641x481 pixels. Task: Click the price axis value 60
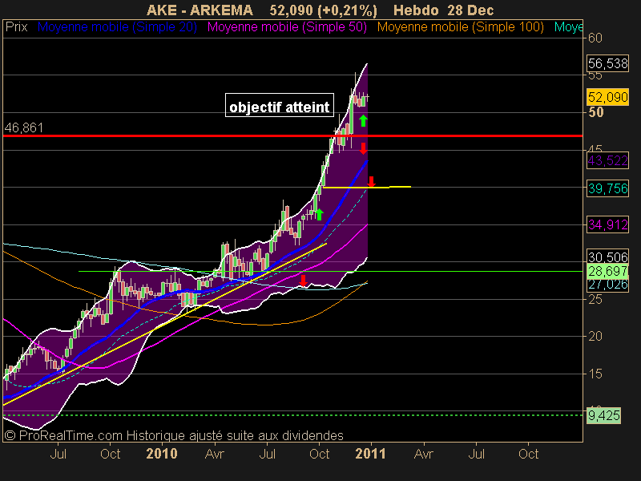(x=595, y=38)
